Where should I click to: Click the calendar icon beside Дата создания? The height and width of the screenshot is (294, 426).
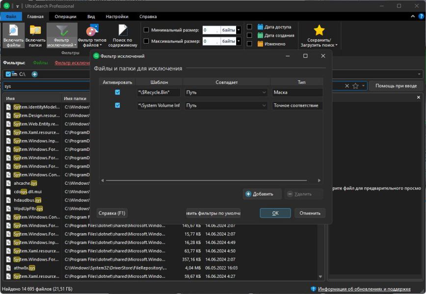[x=260, y=35]
